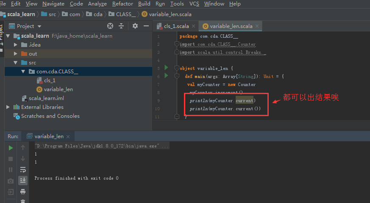
Task: Click the Collapse All icon in Project panel
Action: point(121,26)
